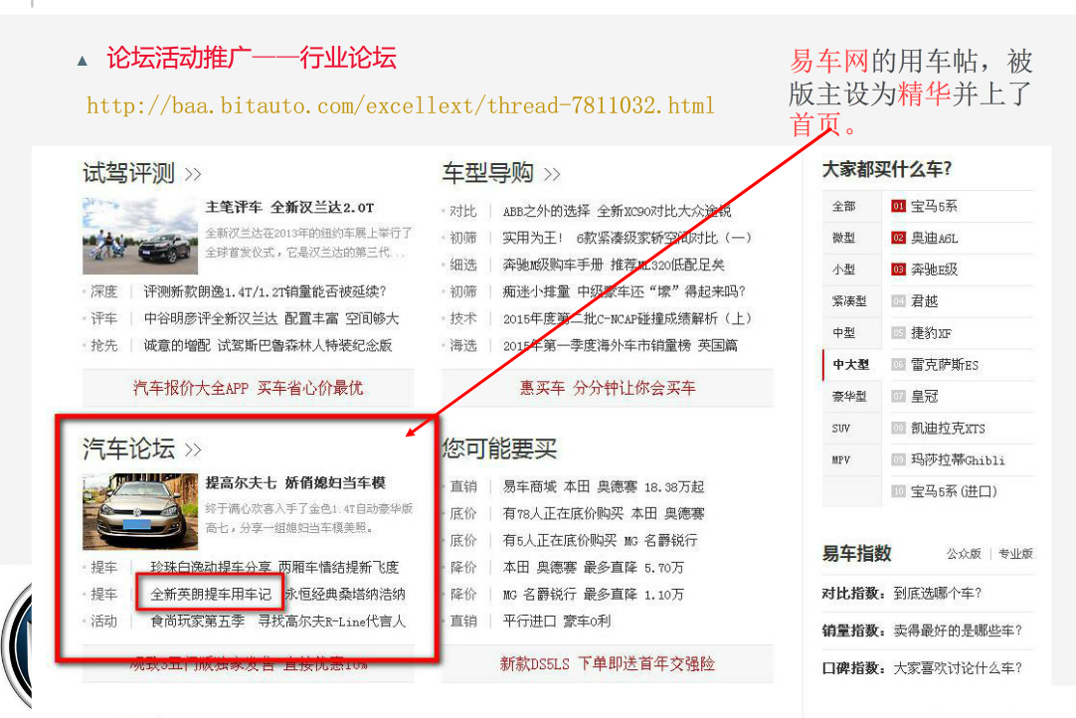Click 汽车报价大全APP promotion banner
The height and width of the screenshot is (718, 1076).
tap(248, 388)
